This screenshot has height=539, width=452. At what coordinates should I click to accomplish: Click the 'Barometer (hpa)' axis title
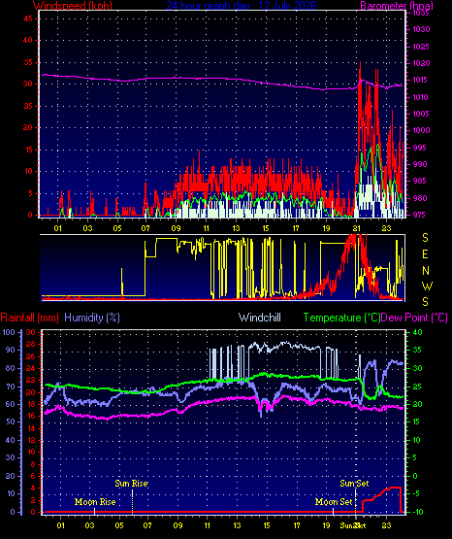397,5
